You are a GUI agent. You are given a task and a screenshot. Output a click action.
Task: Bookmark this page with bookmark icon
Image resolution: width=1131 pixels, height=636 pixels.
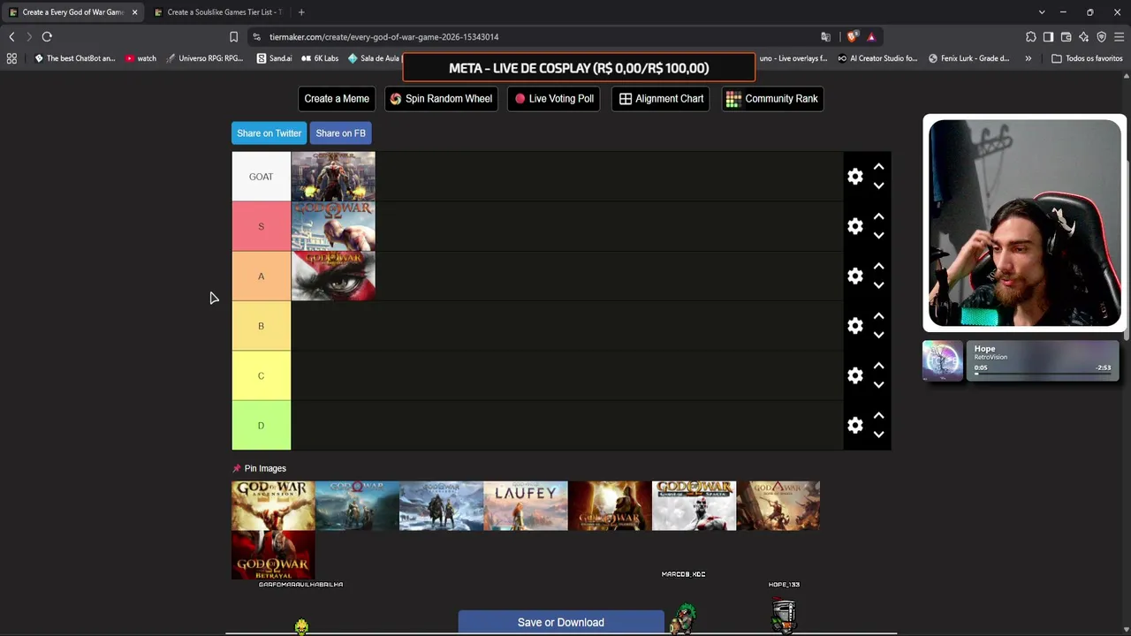233,37
